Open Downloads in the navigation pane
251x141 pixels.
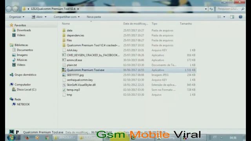[x=24, y=30]
